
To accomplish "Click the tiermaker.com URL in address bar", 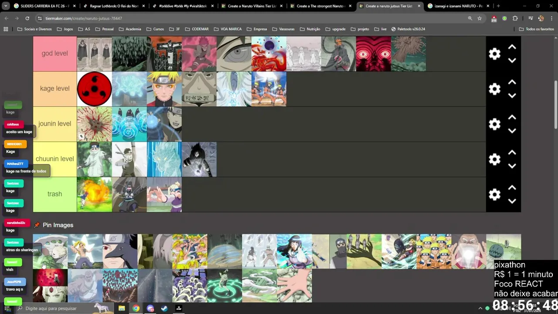I will click(x=84, y=18).
